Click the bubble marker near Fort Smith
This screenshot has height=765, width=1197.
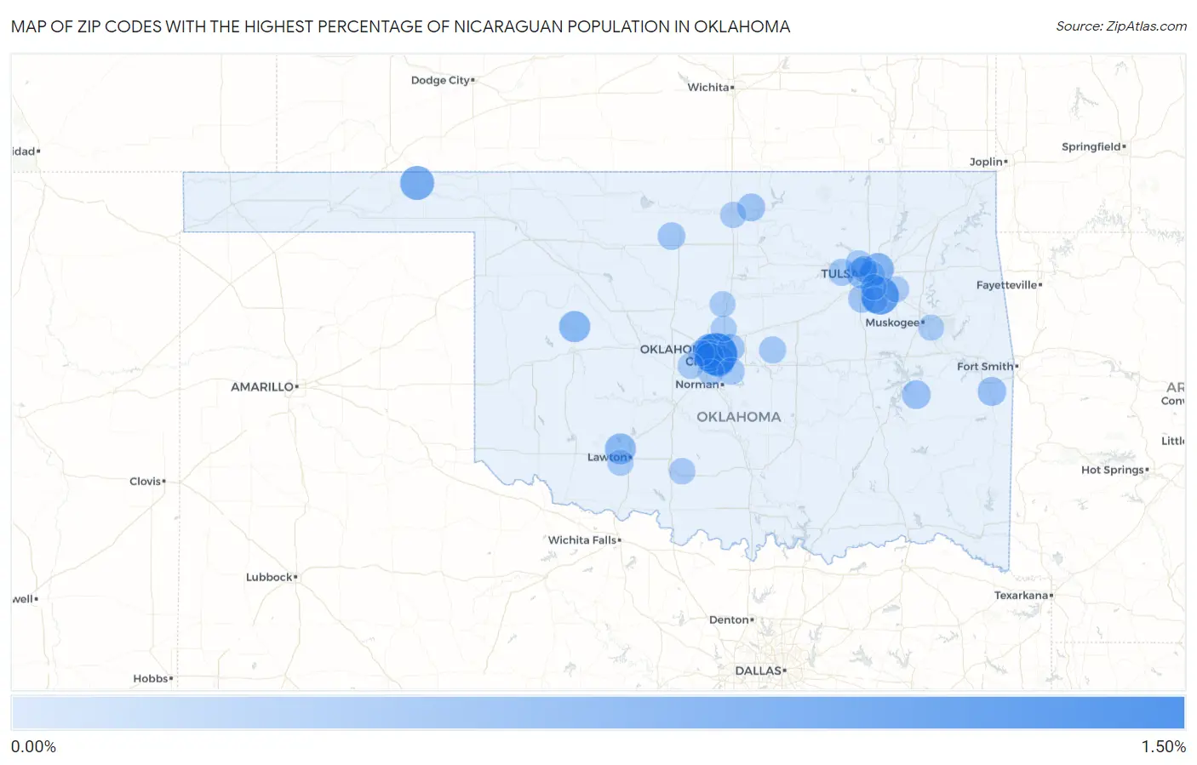coord(992,391)
